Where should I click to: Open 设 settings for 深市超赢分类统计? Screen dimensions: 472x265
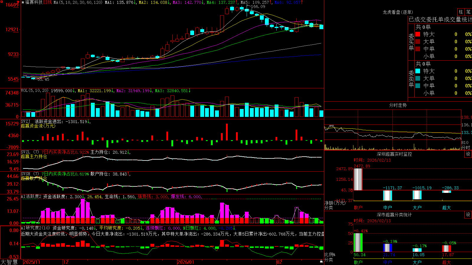468,215
